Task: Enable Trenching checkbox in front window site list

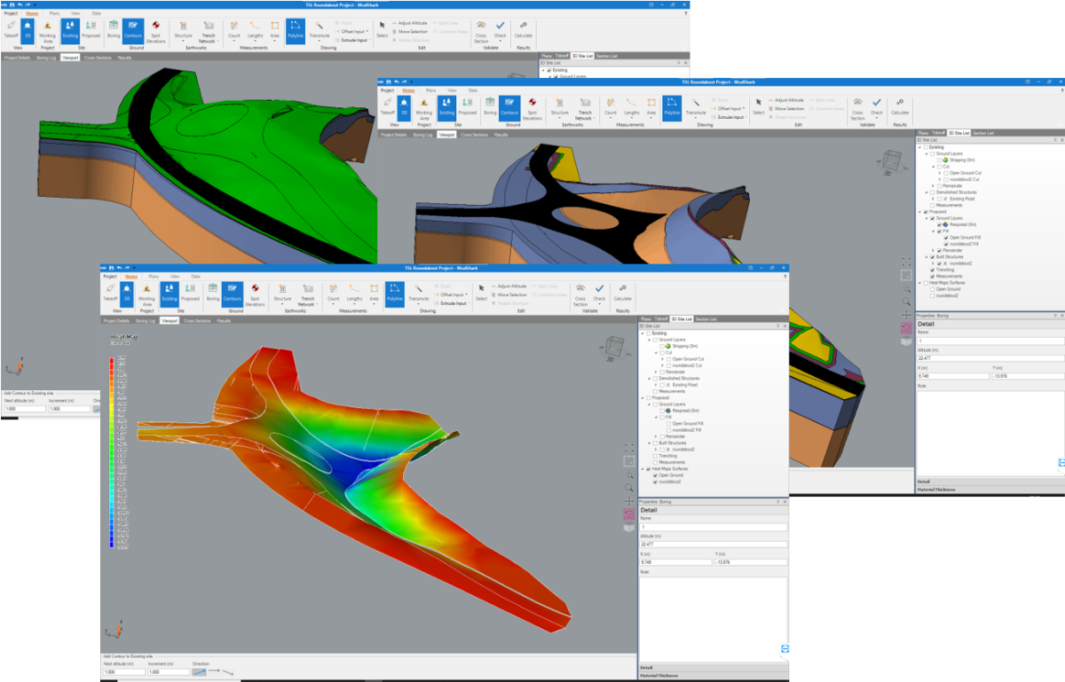Action: click(x=655, y=455)
